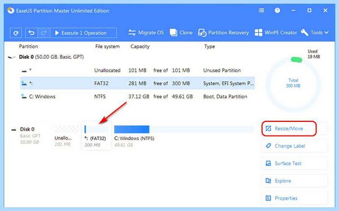The width and height of the screenshot is (339, 211).
Task: Open Migrate OS wizard
Action: coord(146,33)
